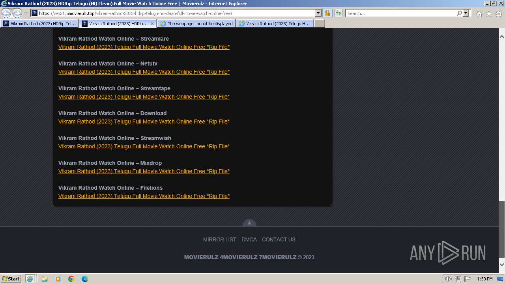Click 'Vikram Rathod Watch Online – Mixdrop' heading

point(110,163)
